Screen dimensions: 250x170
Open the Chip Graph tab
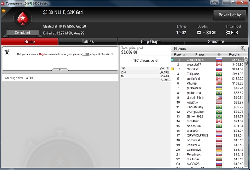pos(151,41)
